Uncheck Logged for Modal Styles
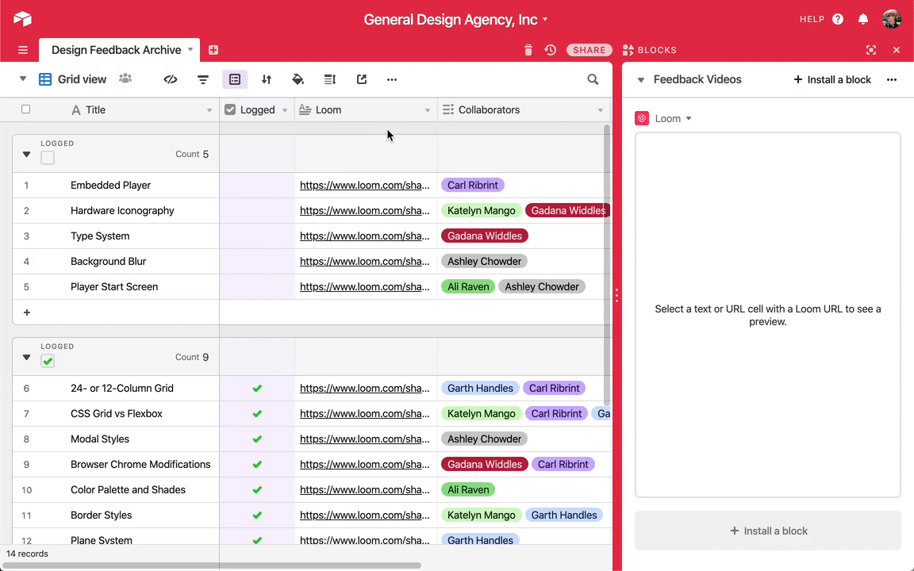Screen dimensions: 914x571 pyautogui.click(x=257, y=439)
